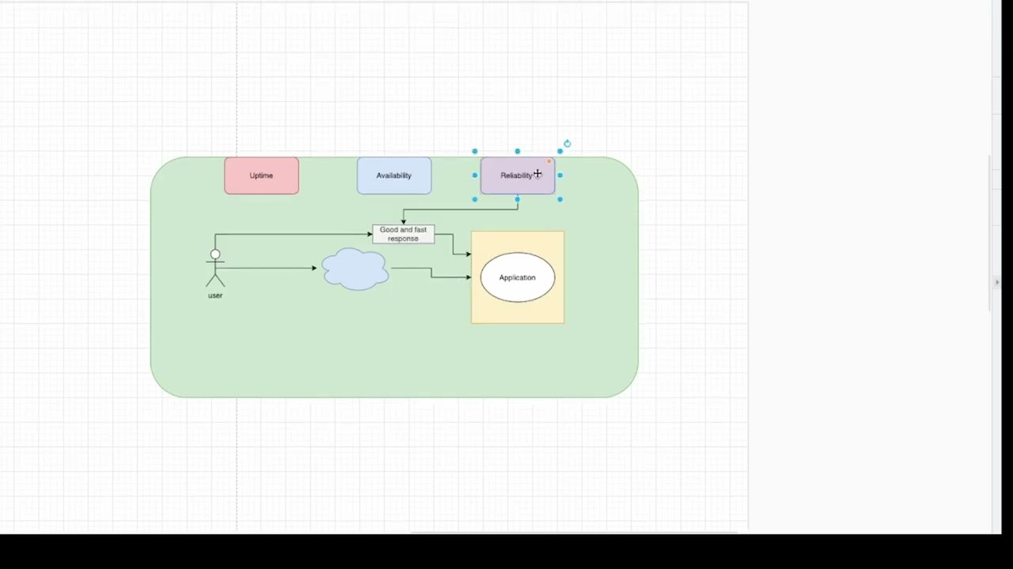1013x569 pixels.
Task: Select the blue cloud shape
Action: 355,269
